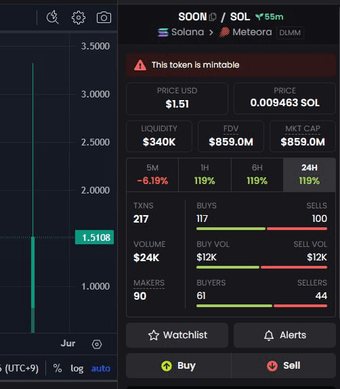Select the 6H timeframe tab
Image resolution: width=340 pixels, height=389 pixels.
pyautogui.click(x=257, y=175)
